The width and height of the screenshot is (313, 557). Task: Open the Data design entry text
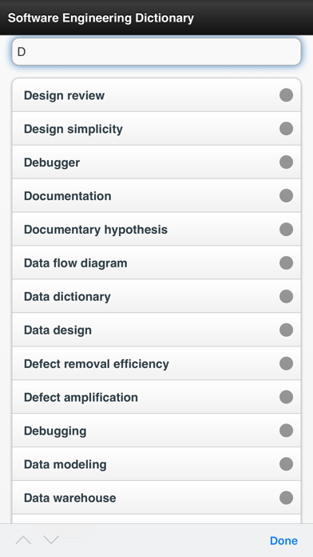[57, 331]
